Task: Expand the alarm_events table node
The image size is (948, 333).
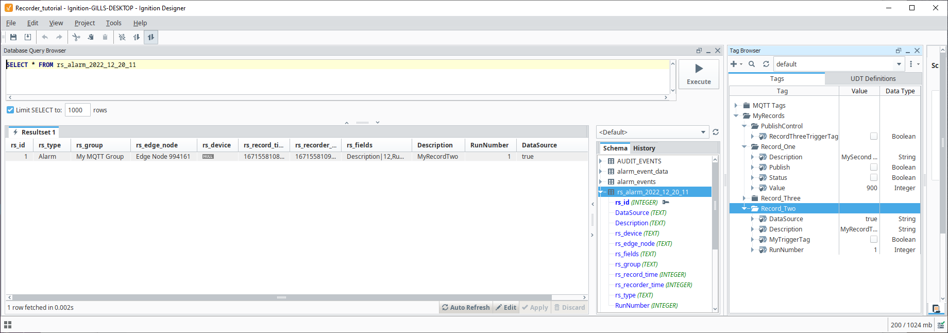Action: coord(601,182)
